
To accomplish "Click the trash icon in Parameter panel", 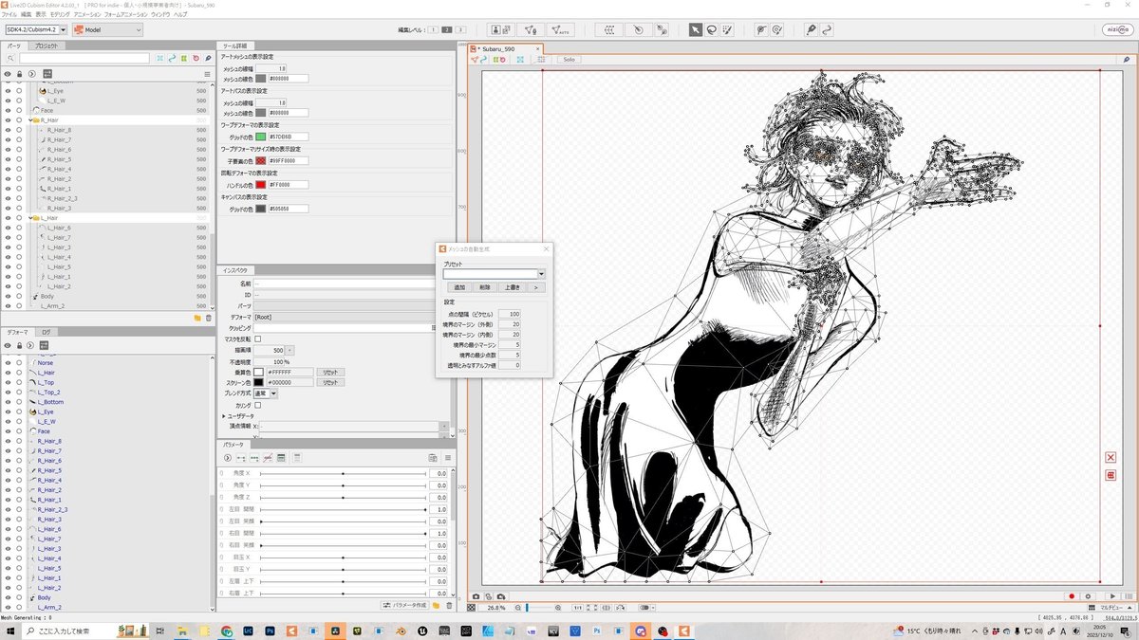I will [448, 605].
